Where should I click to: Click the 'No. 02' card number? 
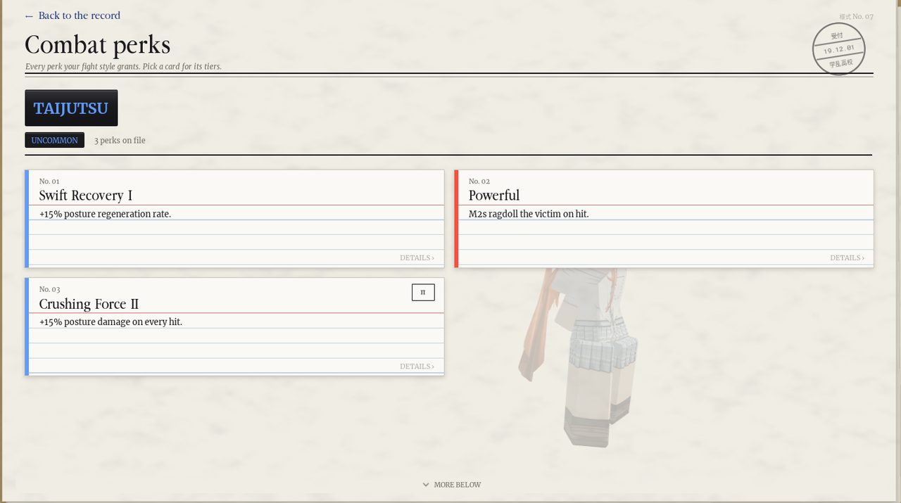coord(479,182)
